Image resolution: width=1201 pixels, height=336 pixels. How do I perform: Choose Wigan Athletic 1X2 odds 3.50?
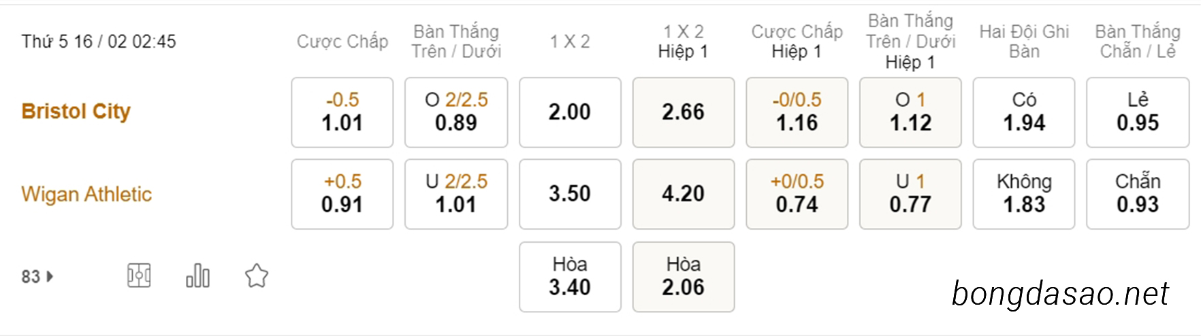(570, 194)
